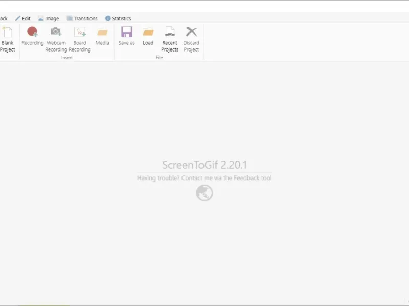409x306 pixels.
Task: Create a Blank Project
Action: (x=7, y=39)
